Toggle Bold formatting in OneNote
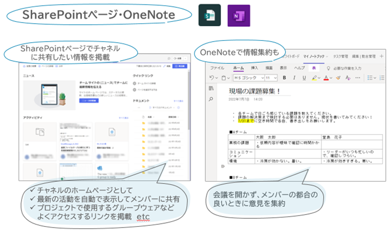This screenshot has width=391, height=230. 284,78
